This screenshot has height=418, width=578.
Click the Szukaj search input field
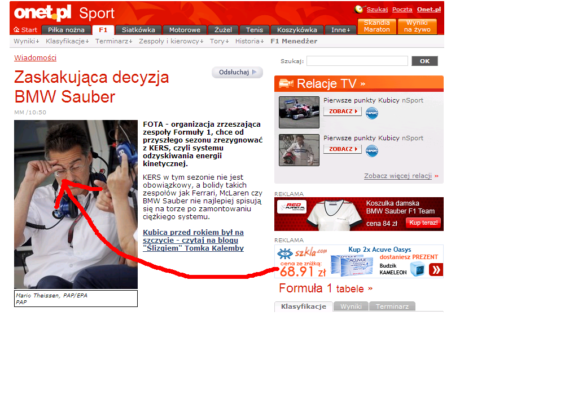point(357,61)
